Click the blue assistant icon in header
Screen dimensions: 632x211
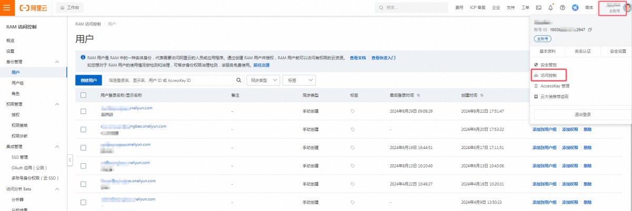point(575,8)
